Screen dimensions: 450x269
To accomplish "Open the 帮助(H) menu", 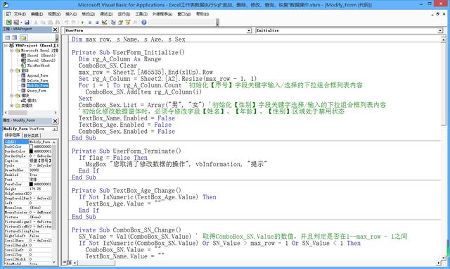I will [x=202, y=14].
